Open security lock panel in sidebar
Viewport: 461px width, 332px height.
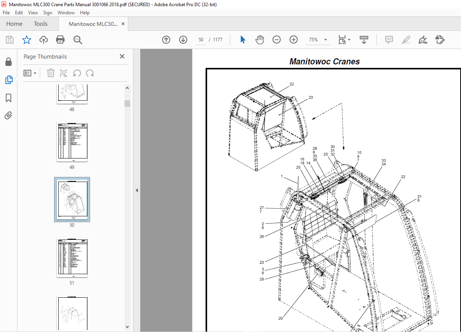click(9, 62)
